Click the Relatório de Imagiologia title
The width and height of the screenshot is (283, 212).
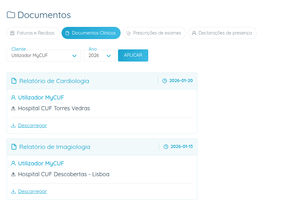[55, 147]
